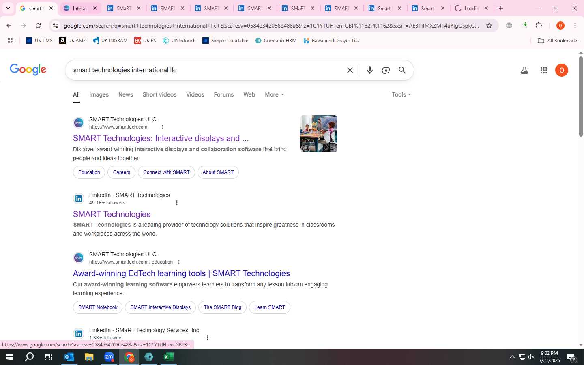Open Simple DataTable bookmark
This screenshot has width=584, height=365.
pos(225,41)
